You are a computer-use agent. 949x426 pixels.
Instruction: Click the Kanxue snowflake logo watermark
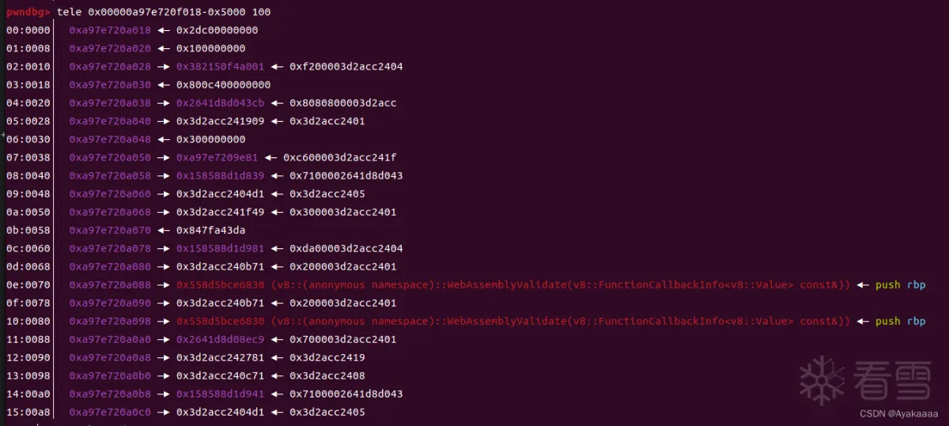click(822, 380)
